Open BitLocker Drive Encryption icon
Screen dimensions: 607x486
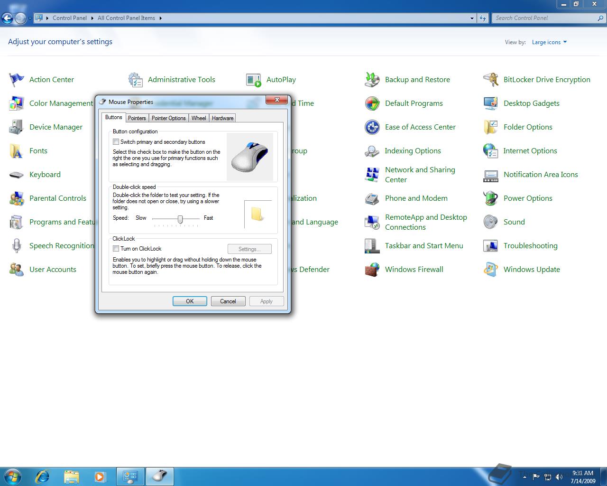491,80
